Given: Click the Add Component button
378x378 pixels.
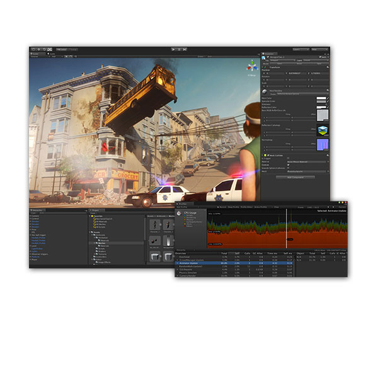Looking at the screenshot, I should pyautogui.click(x=295, y=177).
